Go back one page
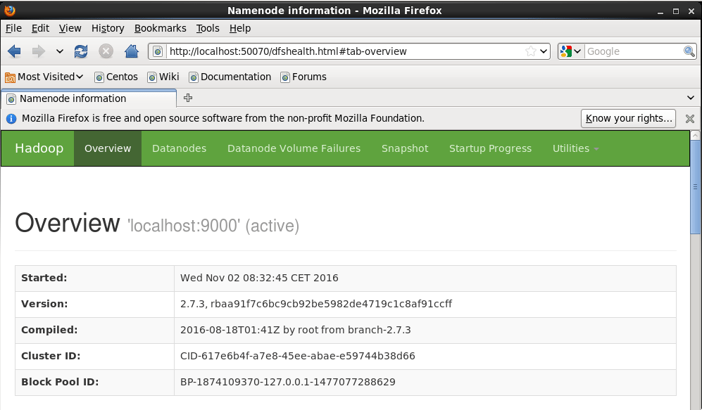The height and width of the screenshot is (410, 702). 14,51
